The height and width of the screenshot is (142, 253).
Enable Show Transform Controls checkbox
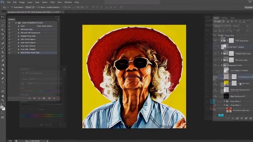tap(39, 7)
